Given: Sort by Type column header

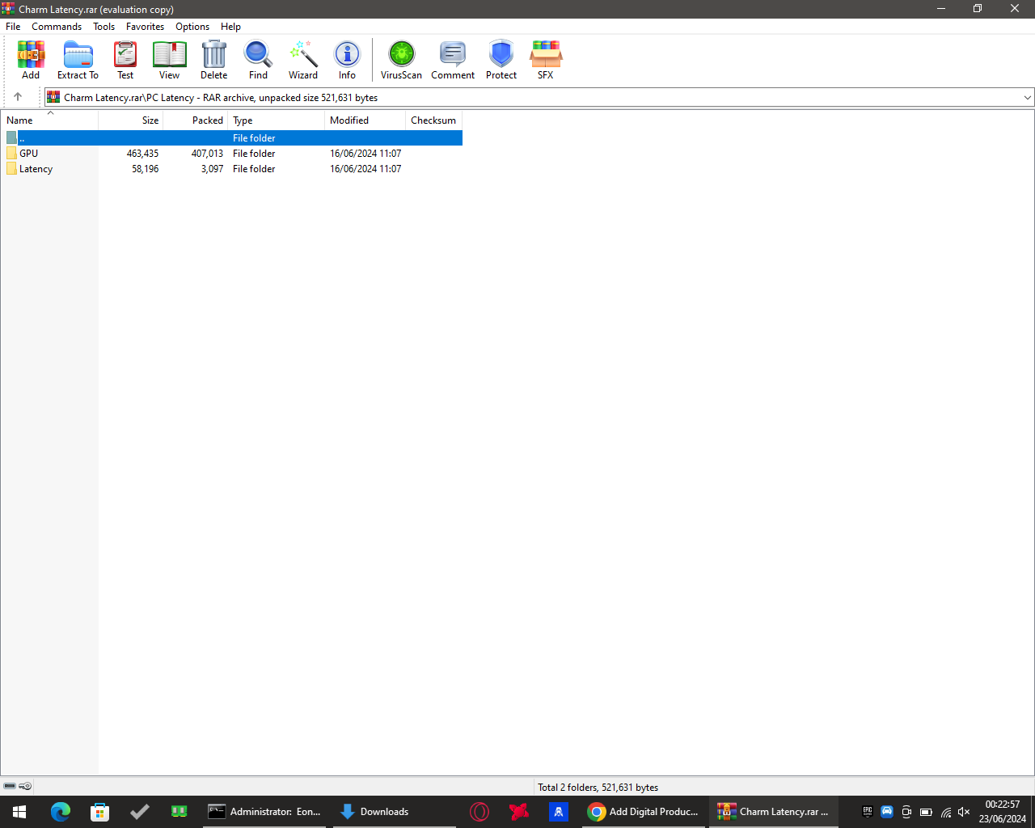Looking at the screenshot, I should [276, 120].
